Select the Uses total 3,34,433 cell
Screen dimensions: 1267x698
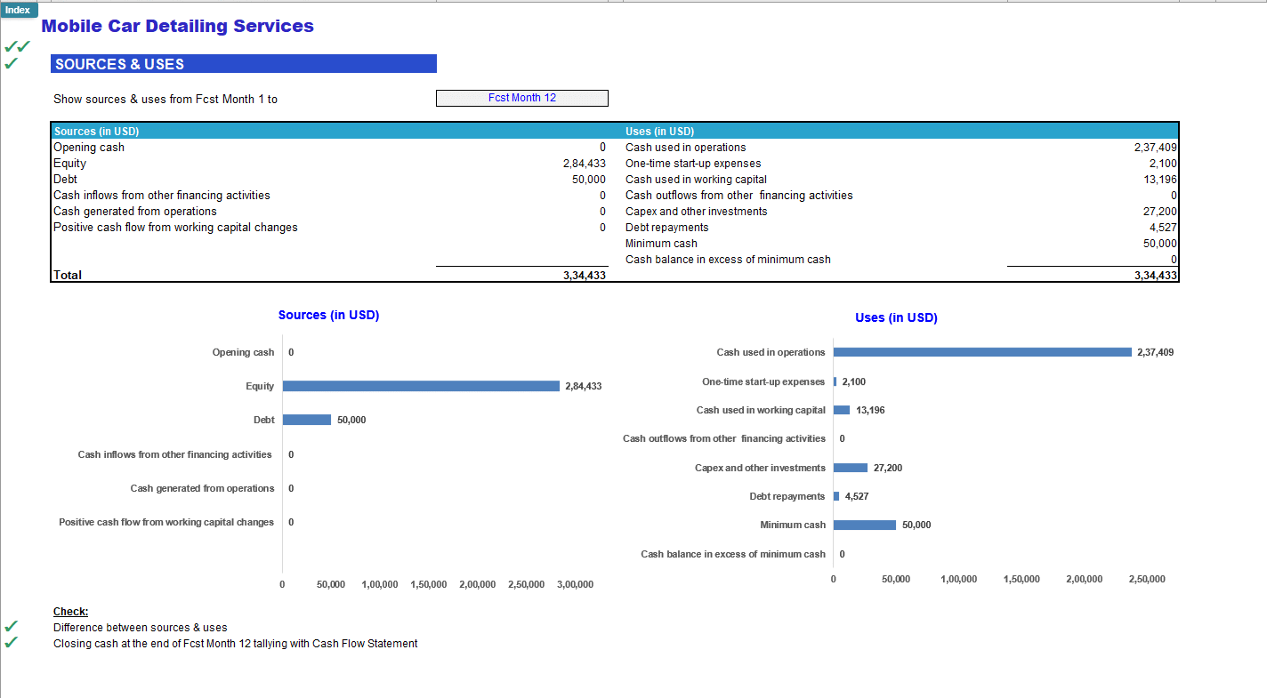pyautogui.click(x=1155, y=276)
